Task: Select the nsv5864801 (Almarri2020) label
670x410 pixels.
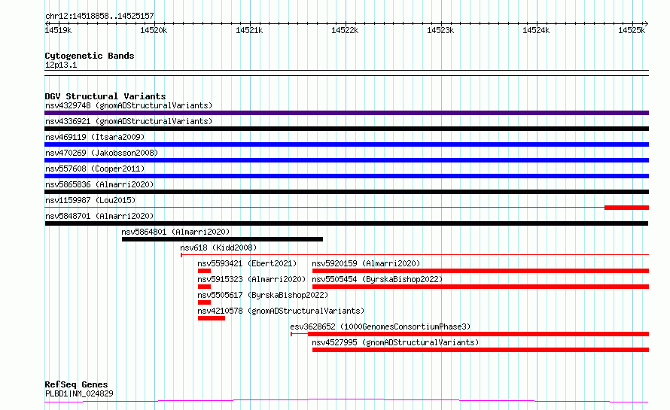Action: [x=175, y=232]
